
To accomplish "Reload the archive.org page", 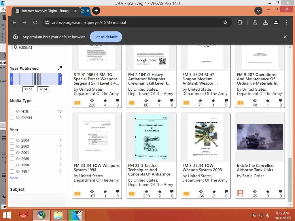I will 35,22.
